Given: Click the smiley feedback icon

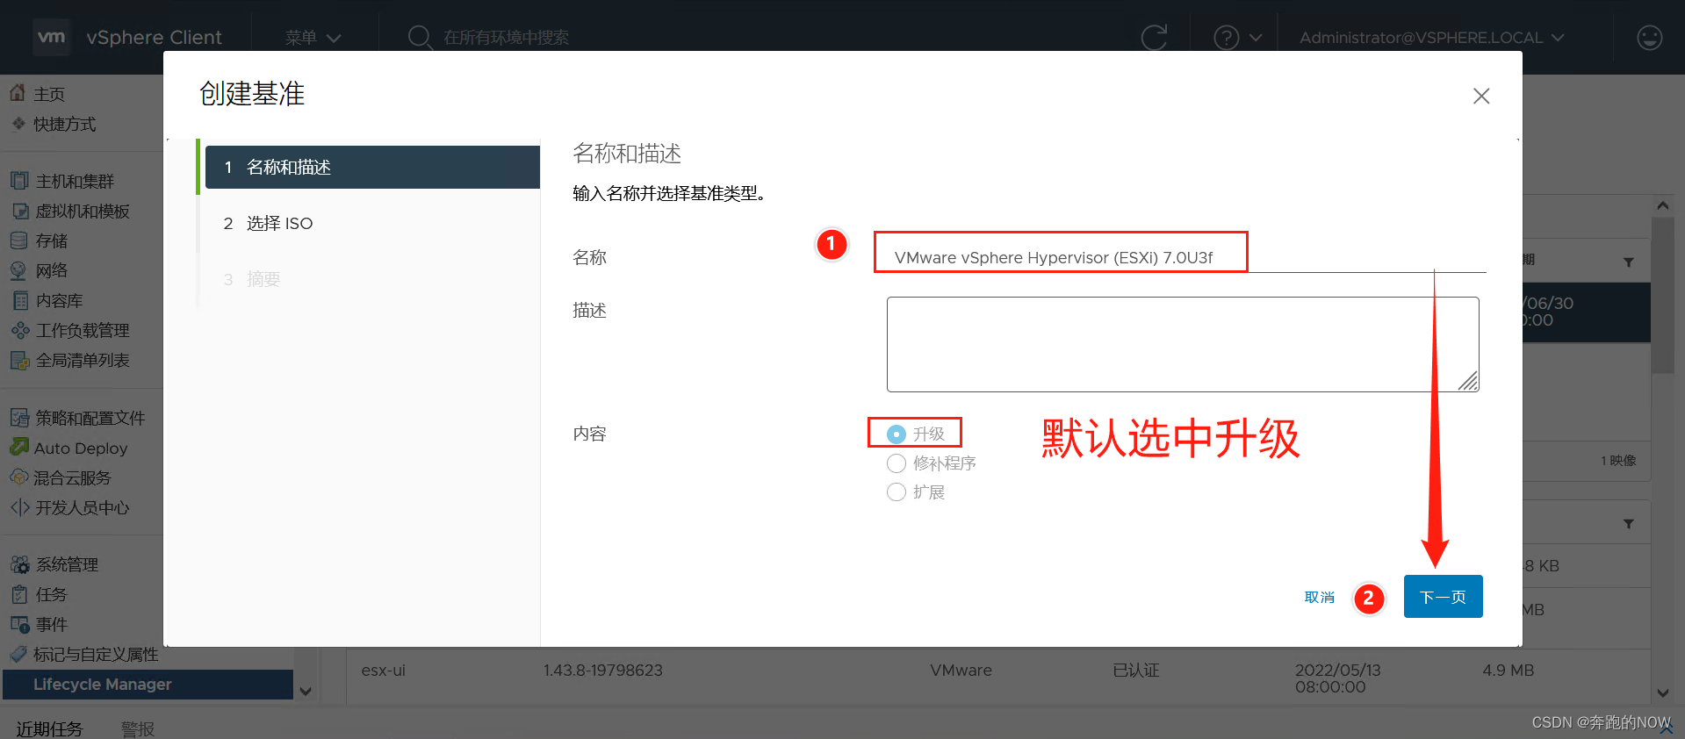Looking at the screenshot, I should pos(1649,38).
